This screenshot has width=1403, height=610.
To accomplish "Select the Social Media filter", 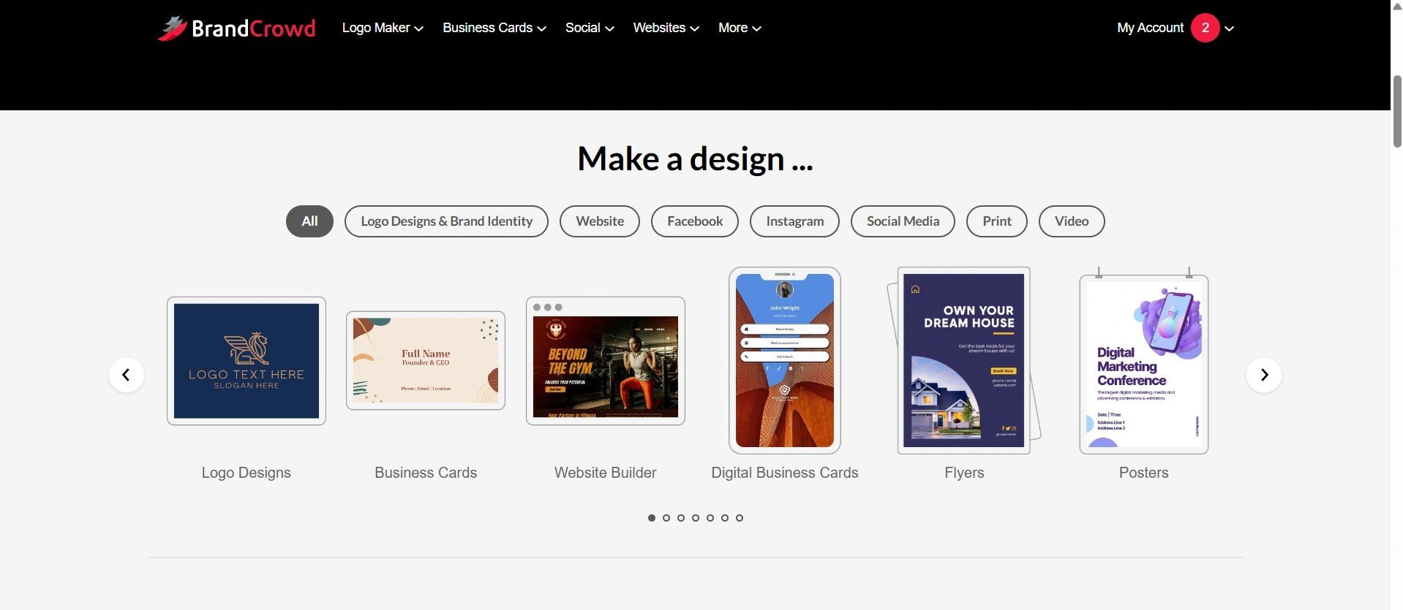I will [903, 221].
